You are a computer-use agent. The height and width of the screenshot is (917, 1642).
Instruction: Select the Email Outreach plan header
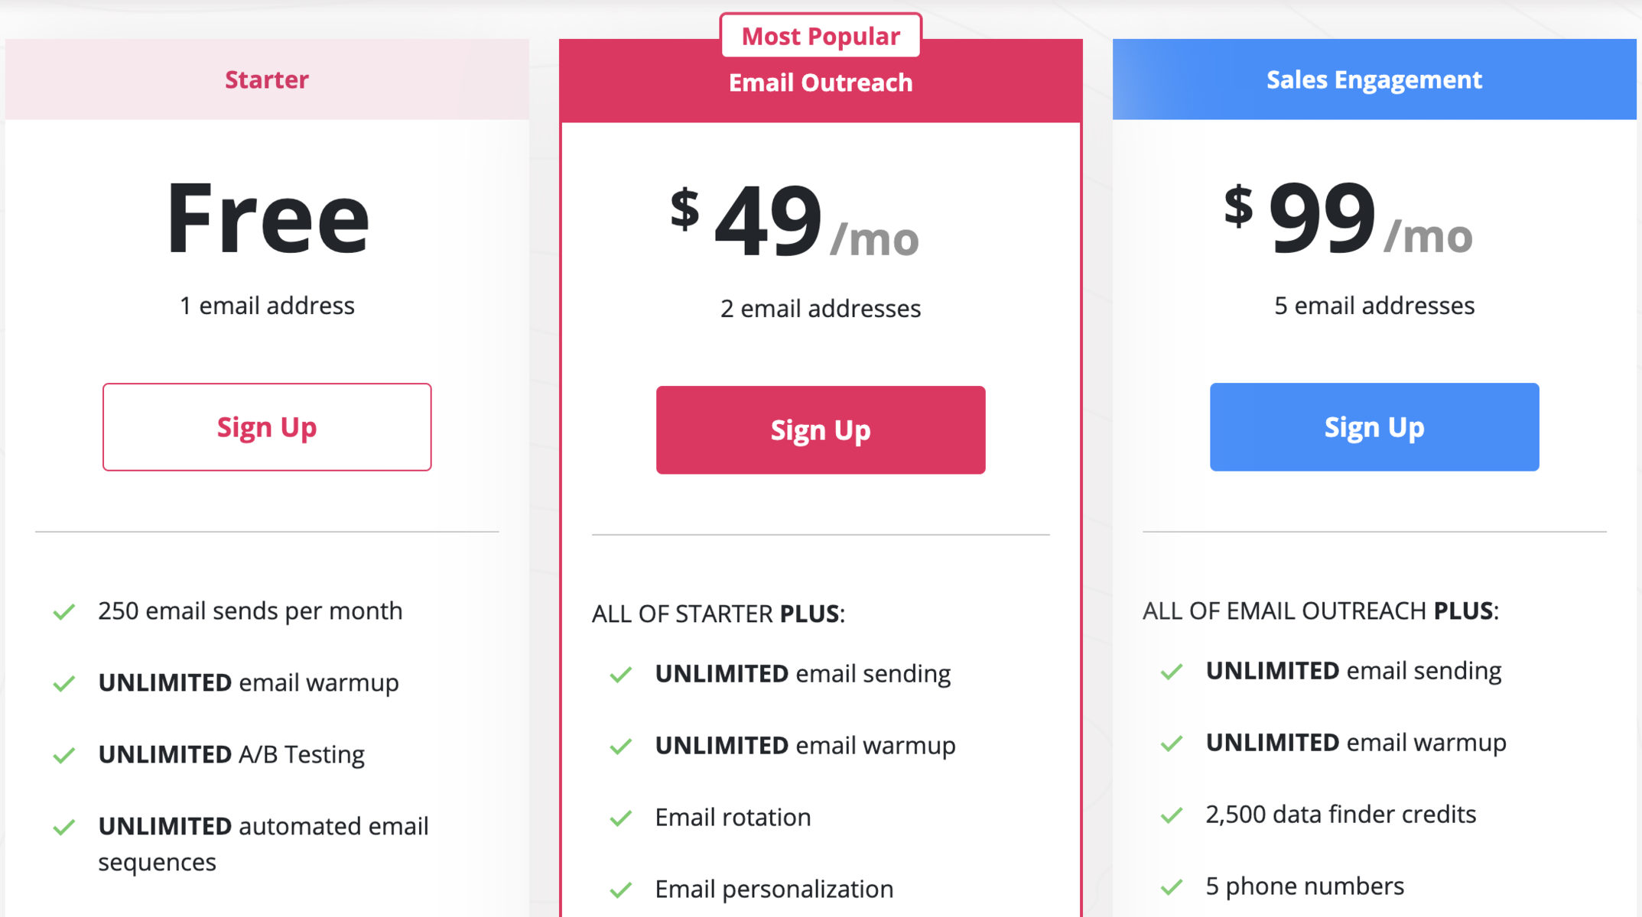pos(821,83)
